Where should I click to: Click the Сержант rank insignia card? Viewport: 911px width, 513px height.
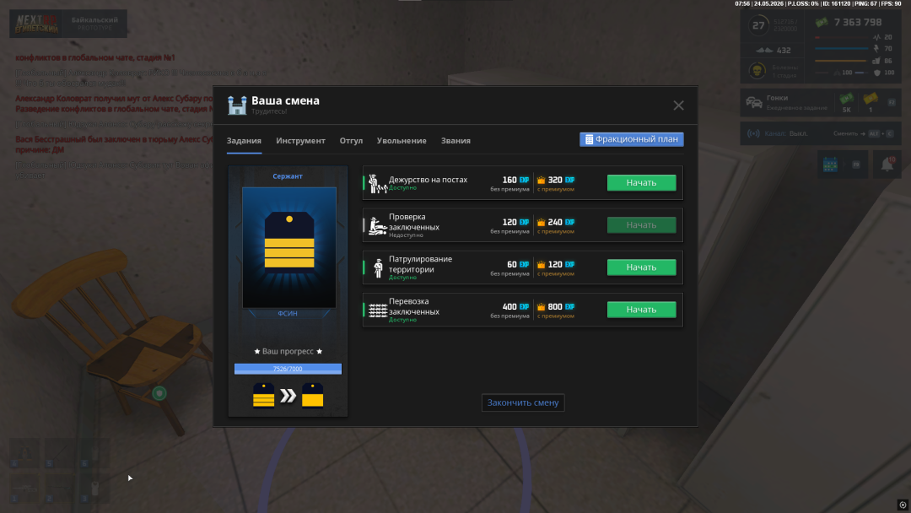pos(288,247)
